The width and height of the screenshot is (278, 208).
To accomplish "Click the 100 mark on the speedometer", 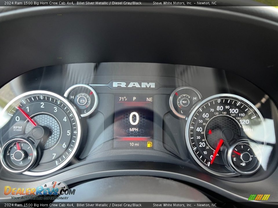I will pos(234,111).
